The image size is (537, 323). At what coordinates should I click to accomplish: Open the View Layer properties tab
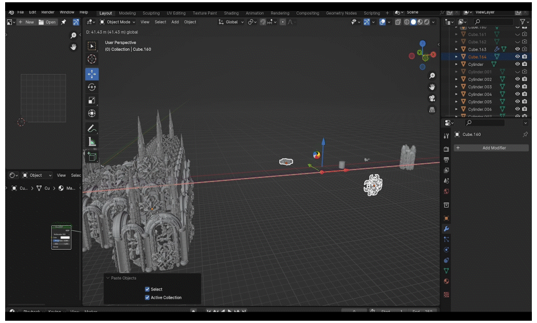pos(446,170)
